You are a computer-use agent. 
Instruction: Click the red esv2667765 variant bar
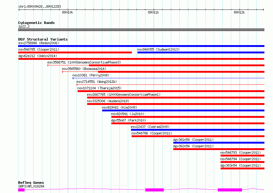[176, 98]
